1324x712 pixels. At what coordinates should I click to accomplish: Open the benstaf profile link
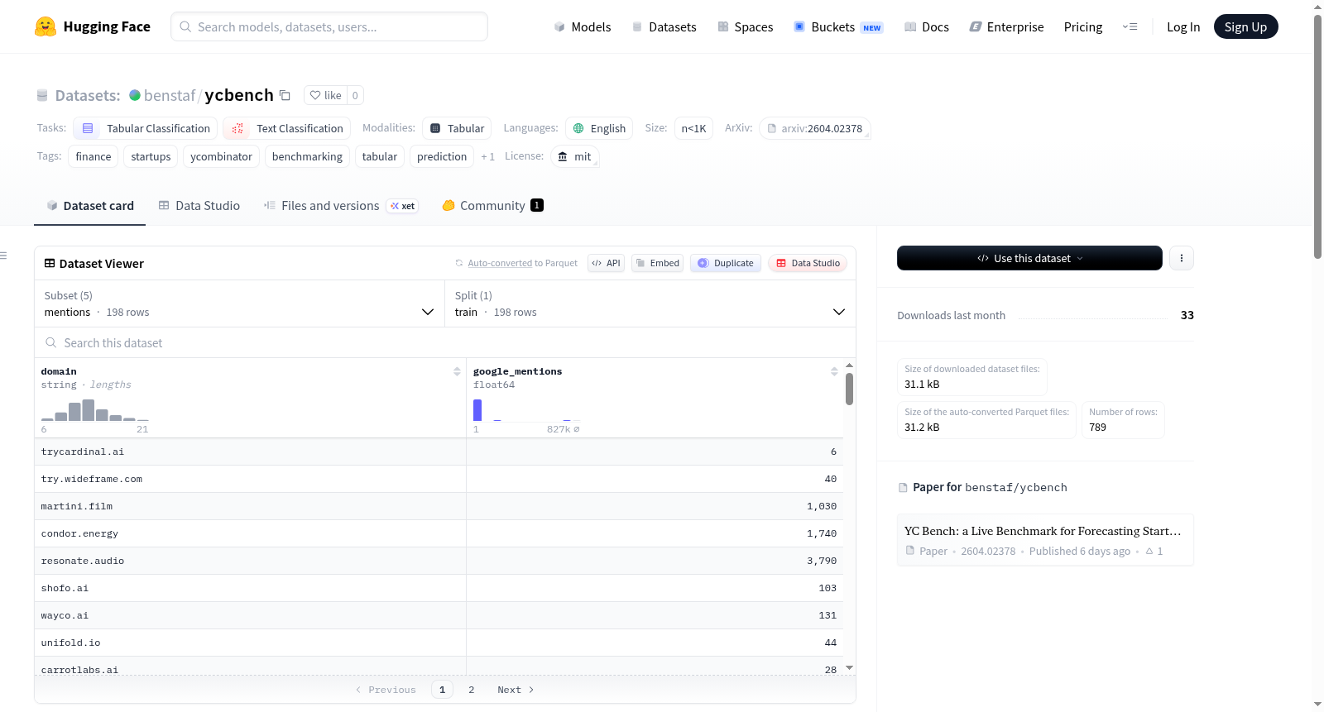tap(170, 95)
